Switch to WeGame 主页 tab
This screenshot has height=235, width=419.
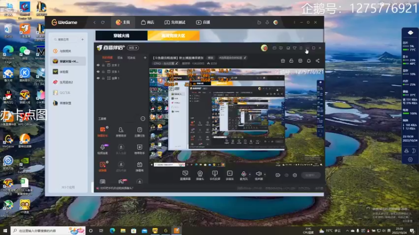(123, 22)
